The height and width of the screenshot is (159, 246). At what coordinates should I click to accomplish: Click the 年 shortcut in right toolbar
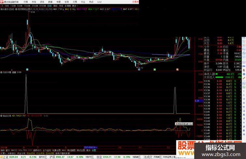[x=244, y=134]
